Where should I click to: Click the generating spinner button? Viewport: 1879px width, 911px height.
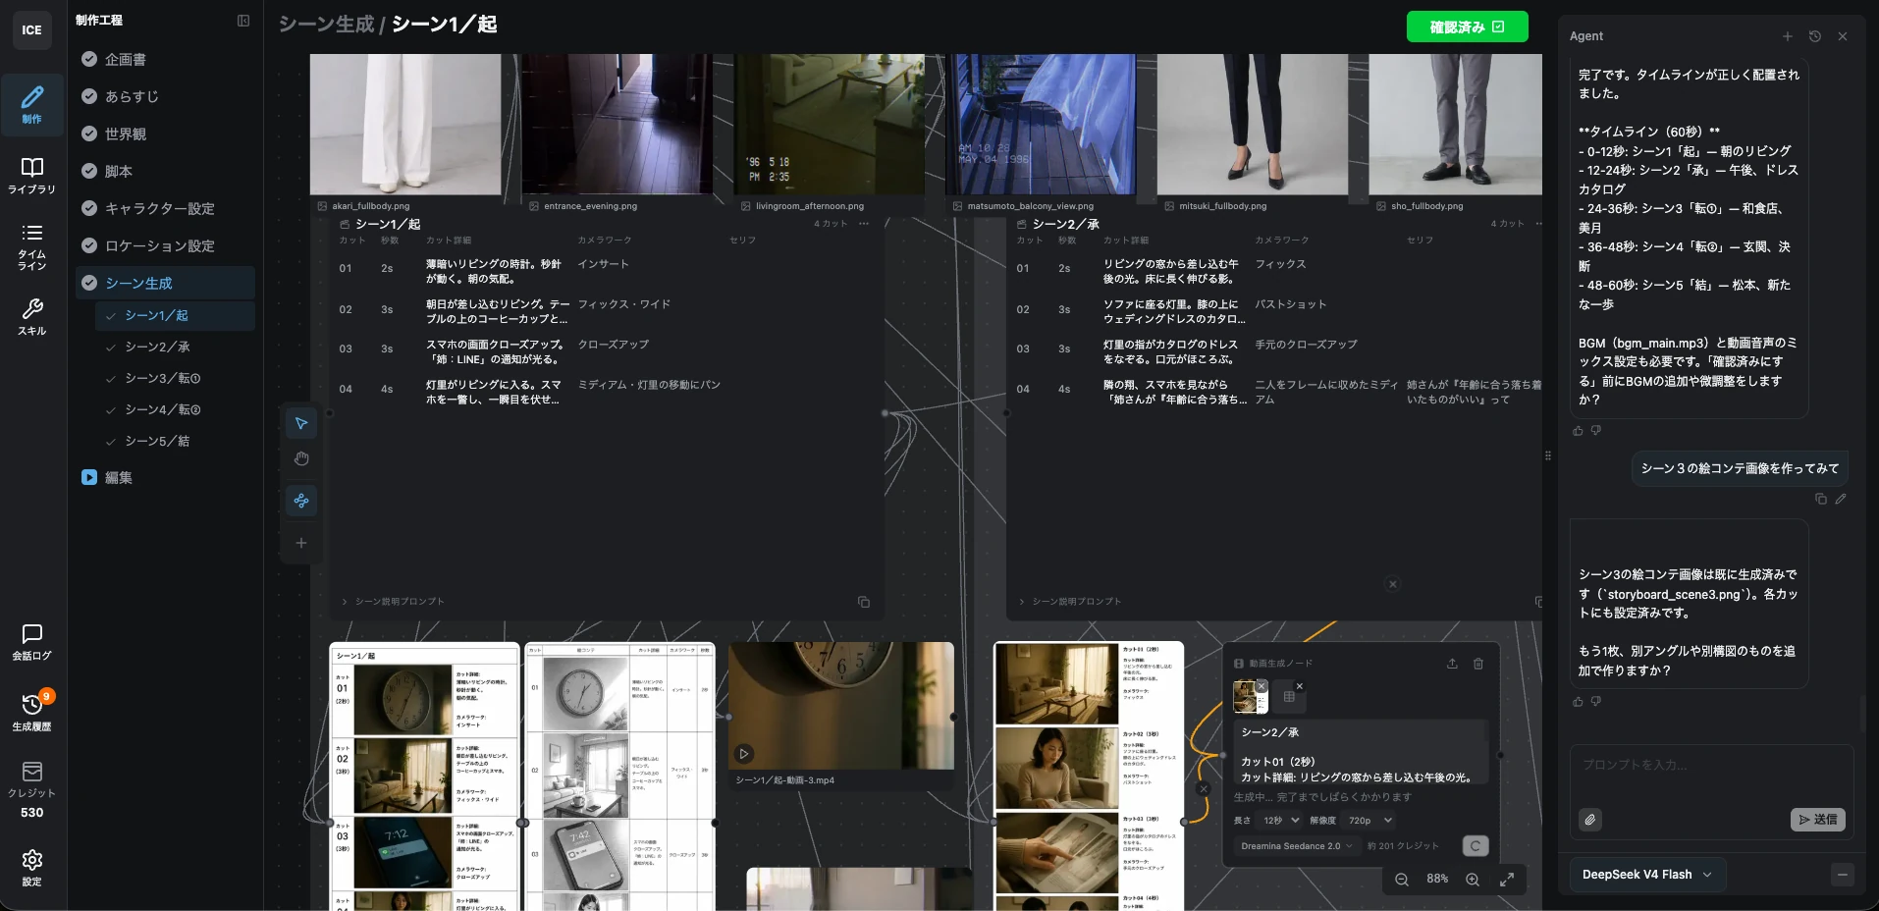coord(1476,846)
